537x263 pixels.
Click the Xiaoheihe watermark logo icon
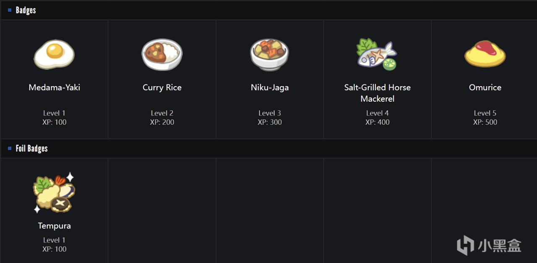pos(465,245)
